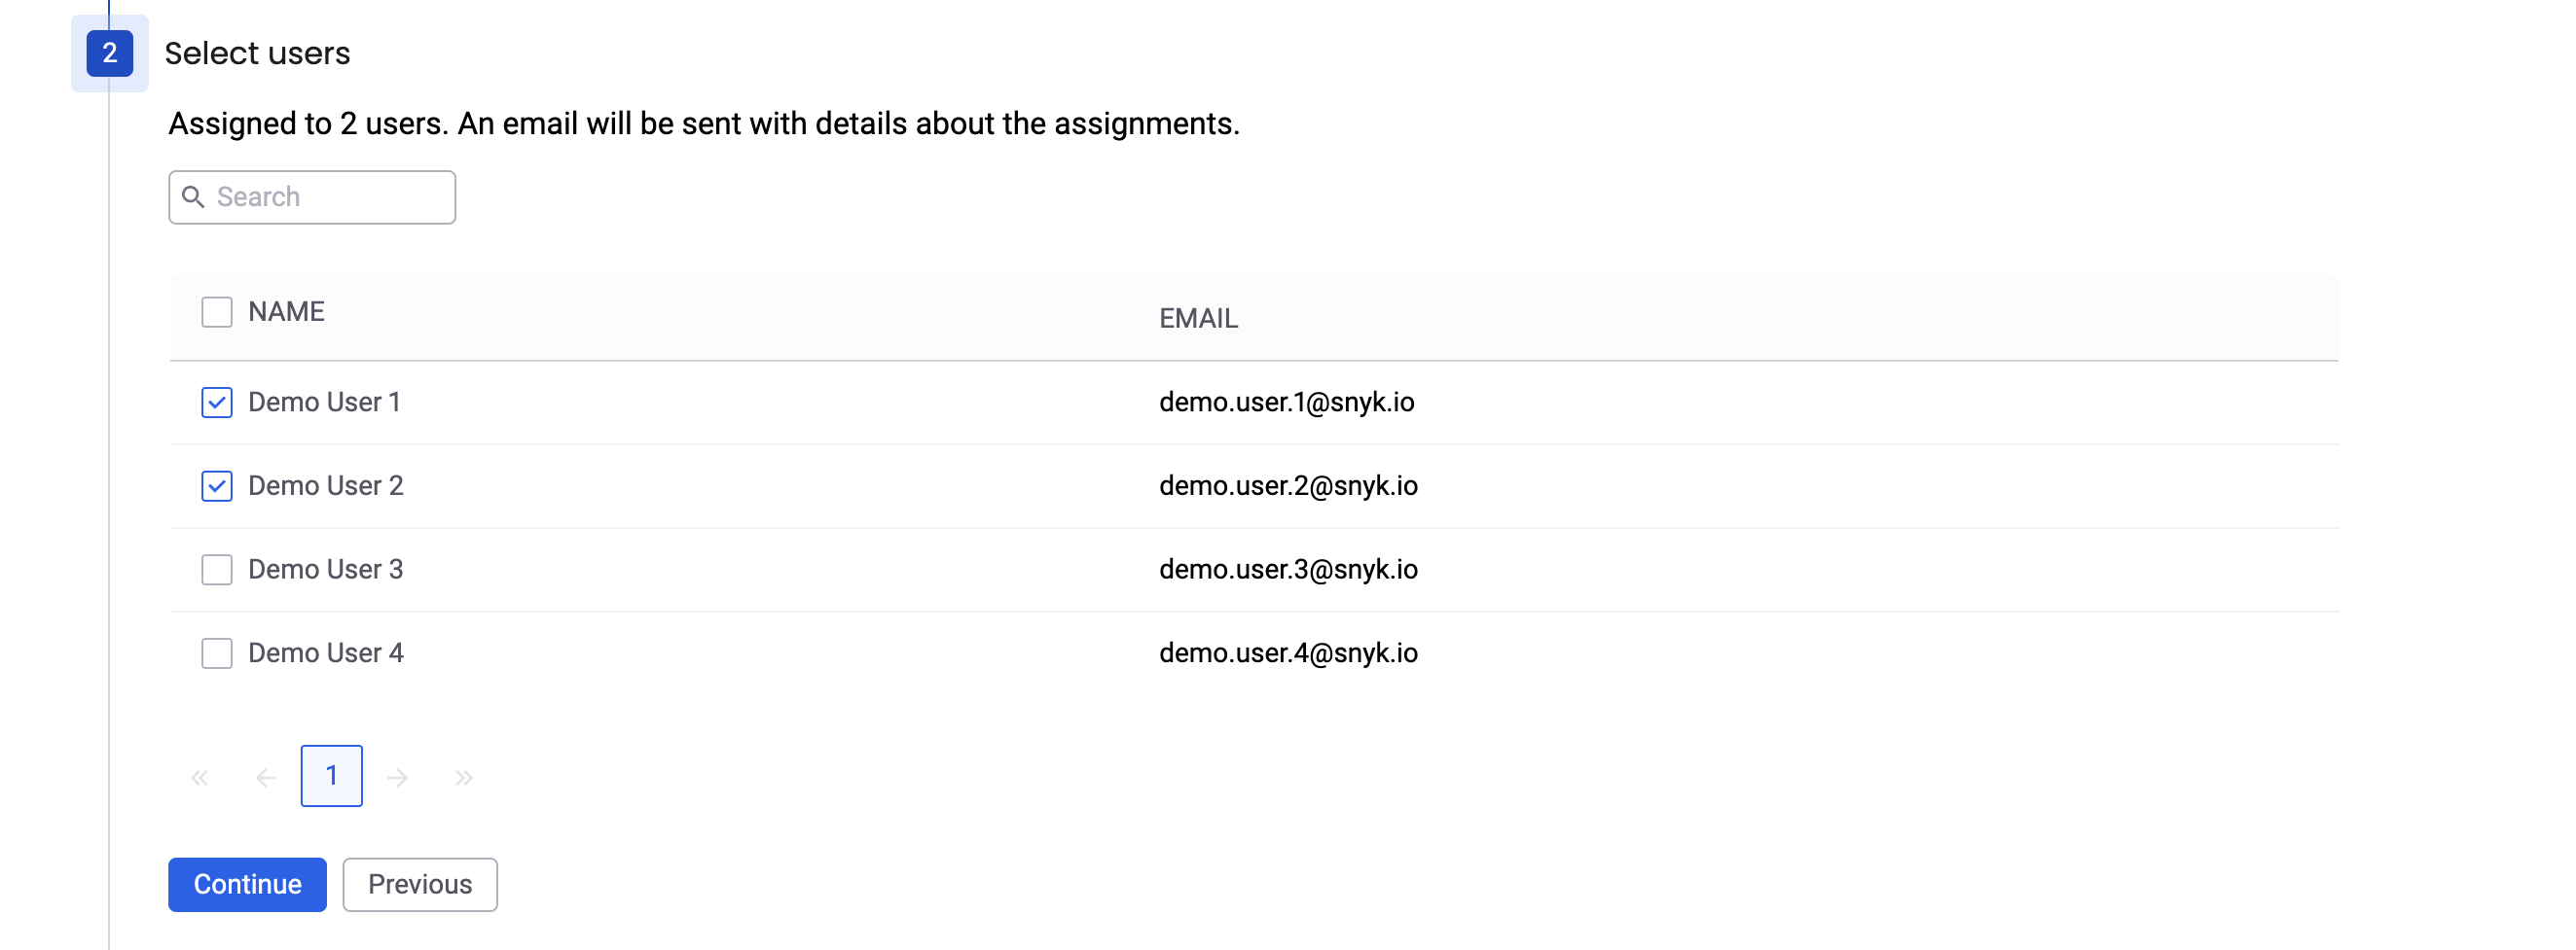
Task: Click the Select users step heading
Action: [257, 53]
